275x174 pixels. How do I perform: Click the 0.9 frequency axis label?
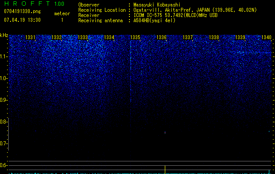pos(3,100)
